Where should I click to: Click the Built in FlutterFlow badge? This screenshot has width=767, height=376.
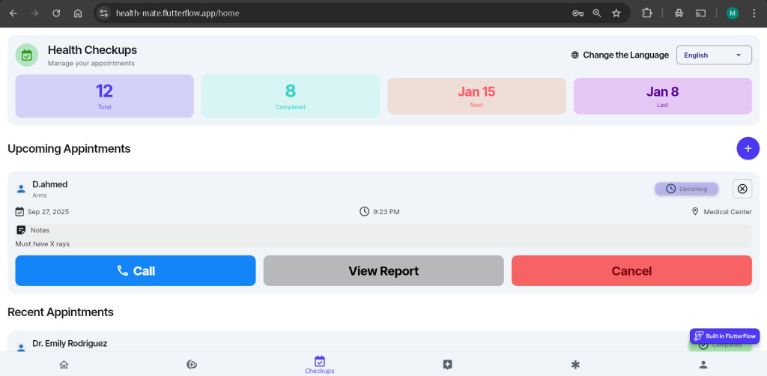[x=724, y=336]
